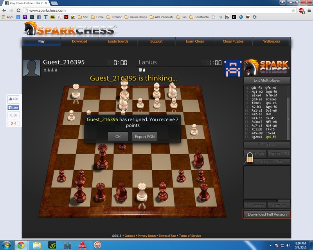Reload the SparkChess page
This screenshot has width=313, height=250.
(18, 11)
